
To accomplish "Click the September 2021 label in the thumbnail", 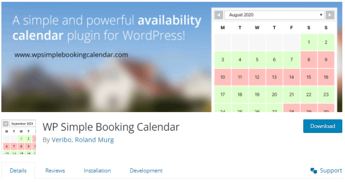I will 22,124.
